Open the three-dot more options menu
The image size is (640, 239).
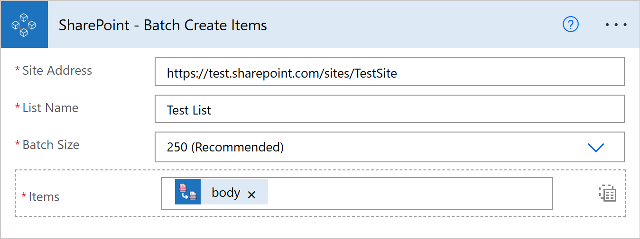[616, 25]
